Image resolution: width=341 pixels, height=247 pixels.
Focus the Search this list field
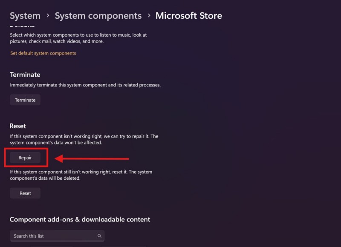[53, 236]
